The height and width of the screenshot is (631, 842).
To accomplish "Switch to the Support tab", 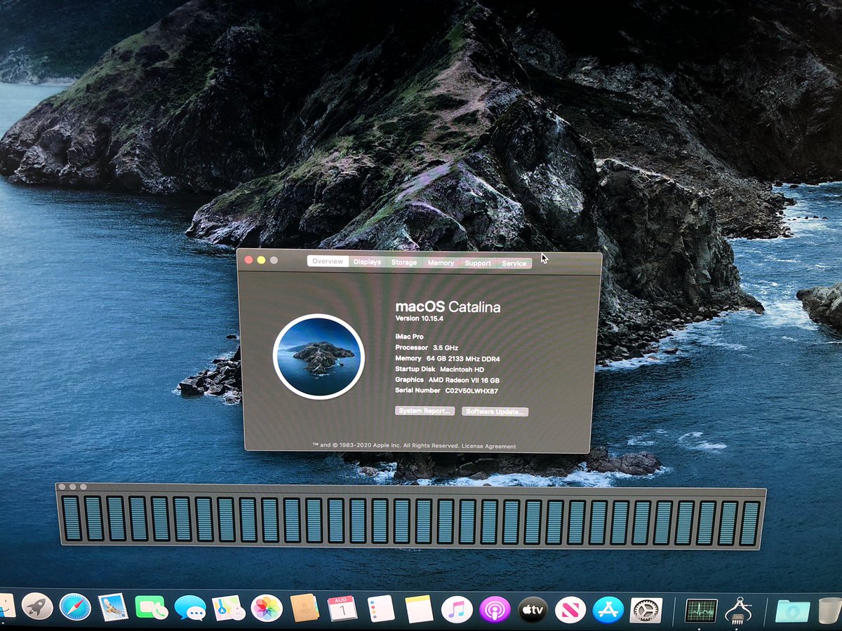I will coord(478,263).
